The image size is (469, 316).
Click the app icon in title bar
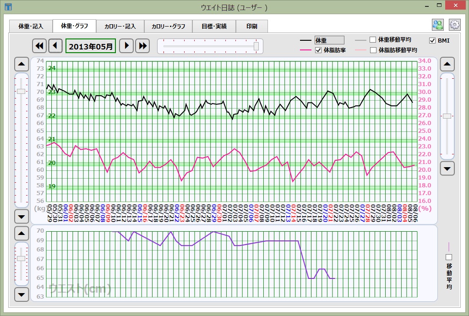[8, 6]
